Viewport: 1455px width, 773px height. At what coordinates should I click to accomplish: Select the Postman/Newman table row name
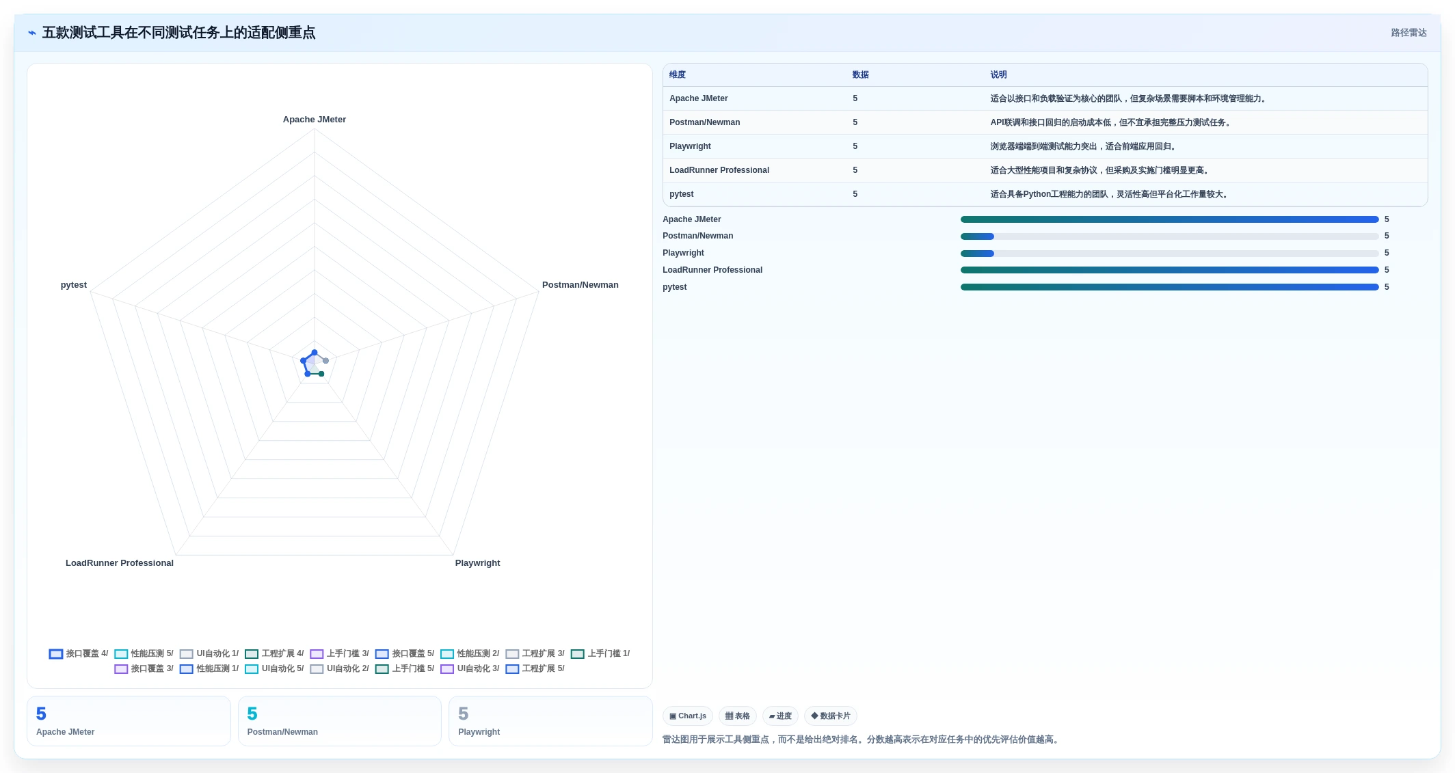click(704, 122)
